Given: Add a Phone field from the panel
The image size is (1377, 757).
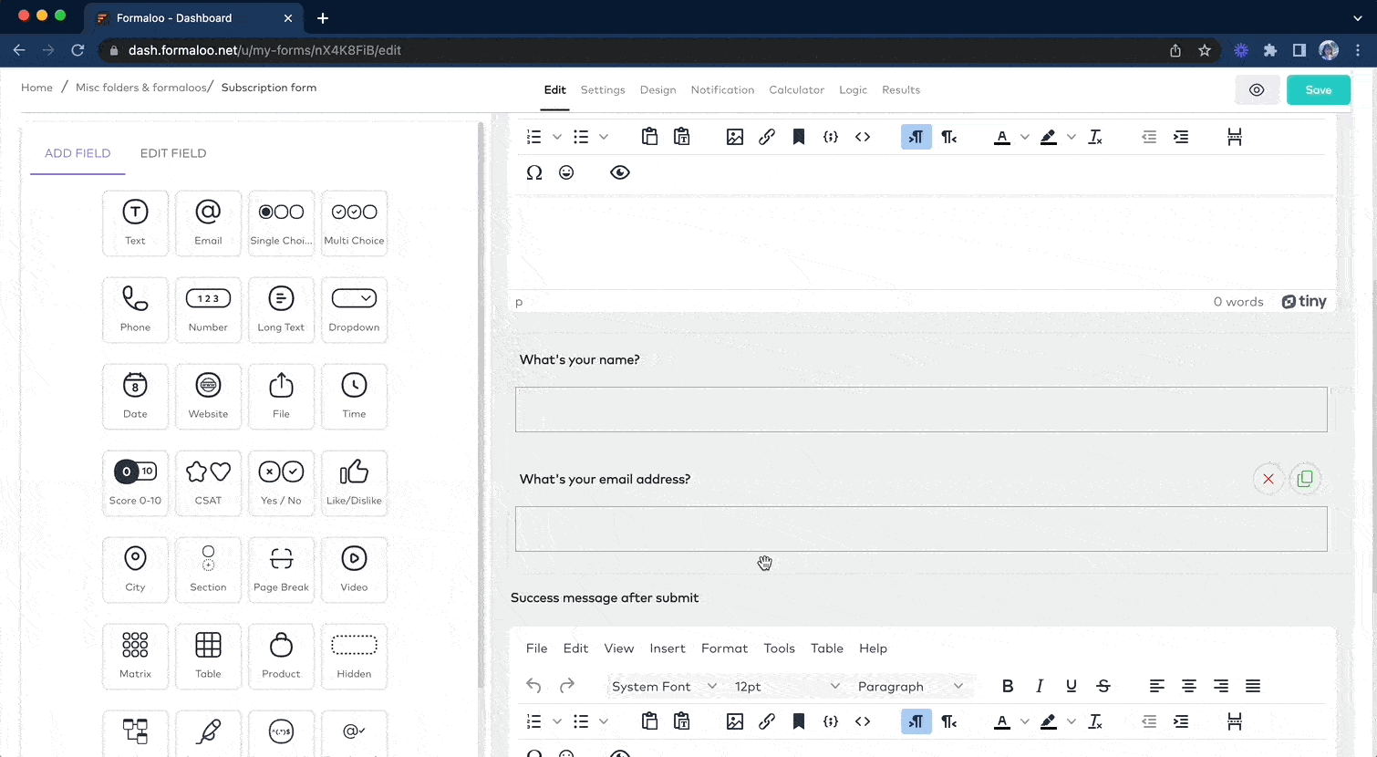Looking at the screenshot, I should coord(135,309).
